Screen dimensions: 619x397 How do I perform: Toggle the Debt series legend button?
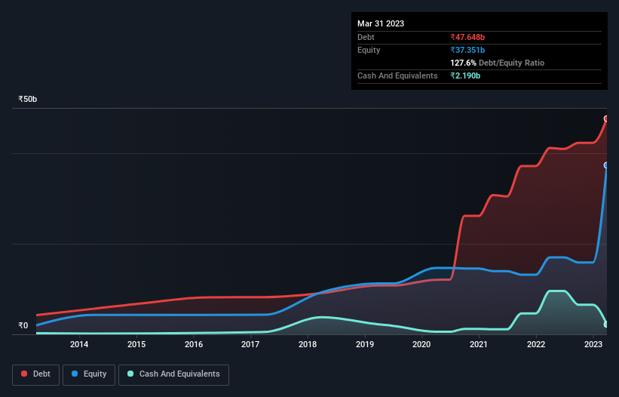tap(35, 374)
